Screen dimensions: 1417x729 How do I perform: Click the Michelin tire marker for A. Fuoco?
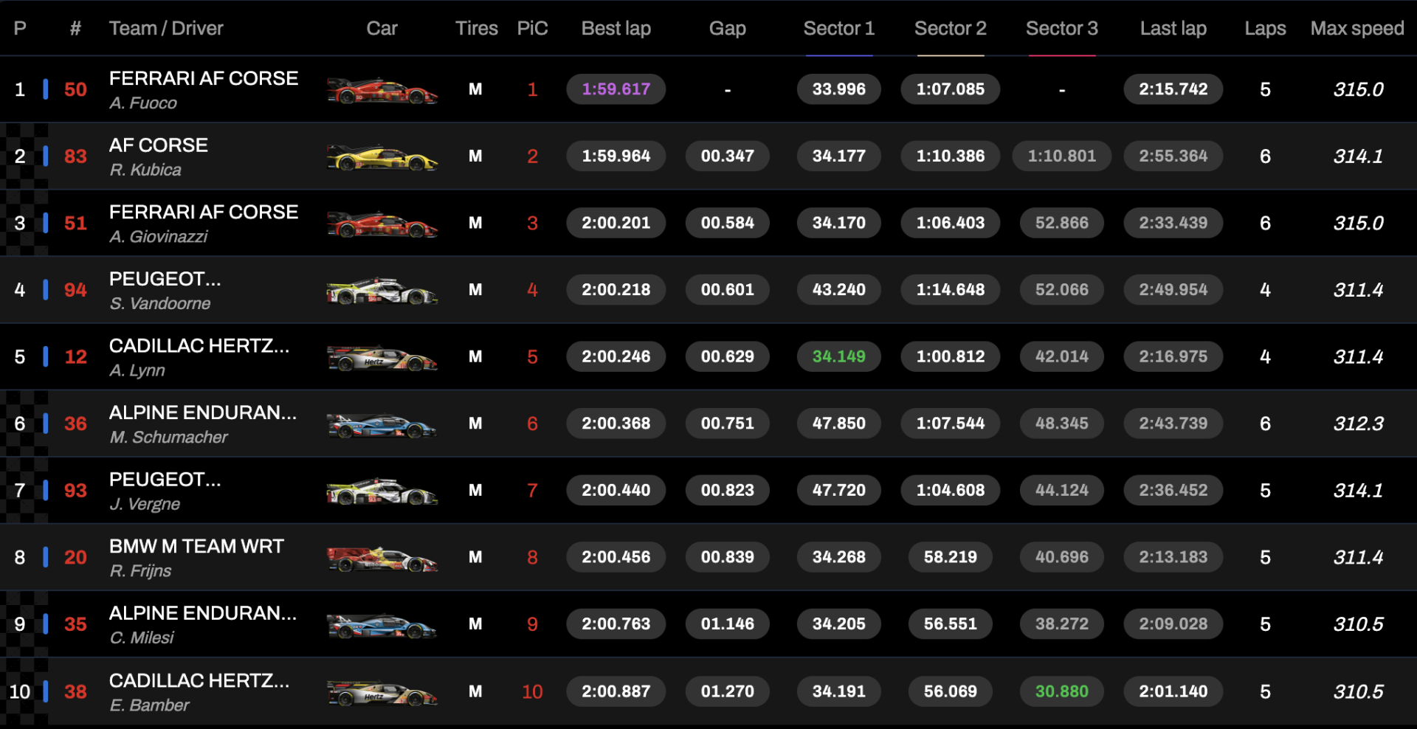(x=475, y=89)
